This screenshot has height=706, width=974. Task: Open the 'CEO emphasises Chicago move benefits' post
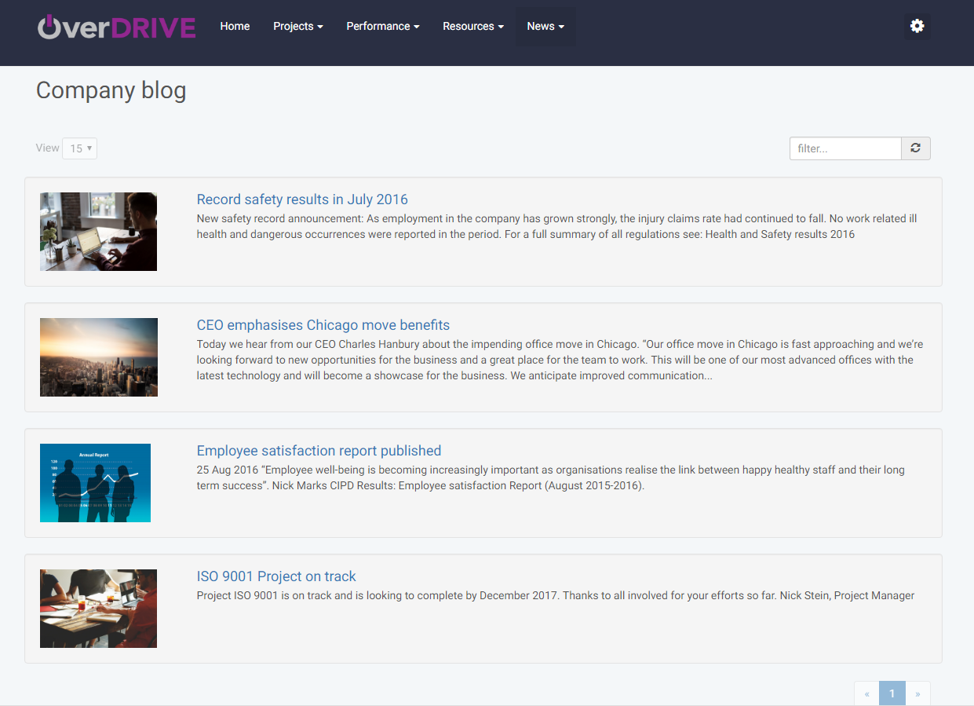[x=323, y=324]
